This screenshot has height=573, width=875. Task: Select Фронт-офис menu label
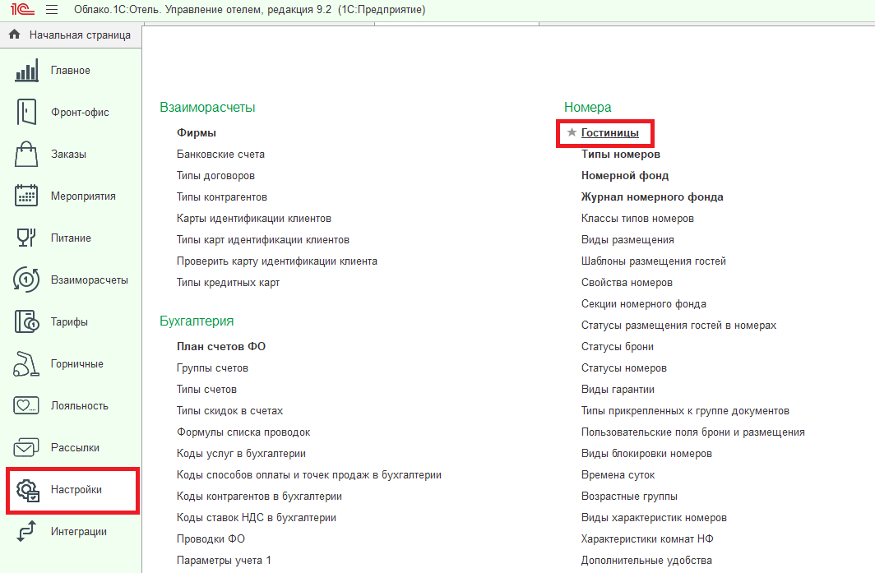(x=80, y=112)
